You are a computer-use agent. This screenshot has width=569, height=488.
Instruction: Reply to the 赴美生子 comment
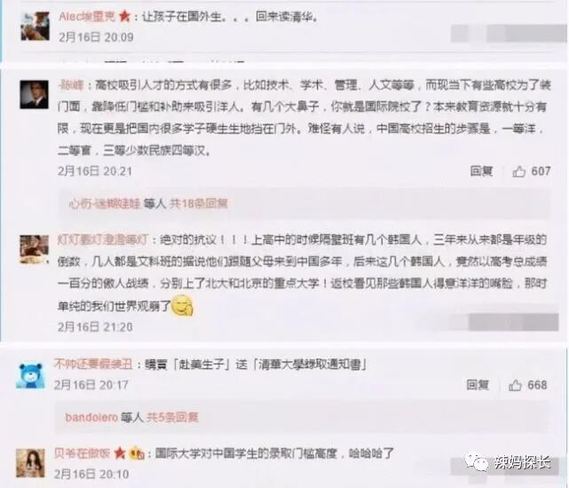tap(478, 385)
